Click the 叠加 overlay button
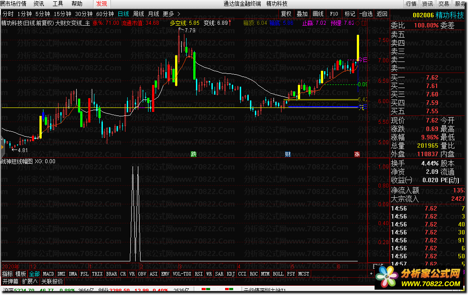The height and width of the screenshot is (295, 469). [x=302, y=14]
